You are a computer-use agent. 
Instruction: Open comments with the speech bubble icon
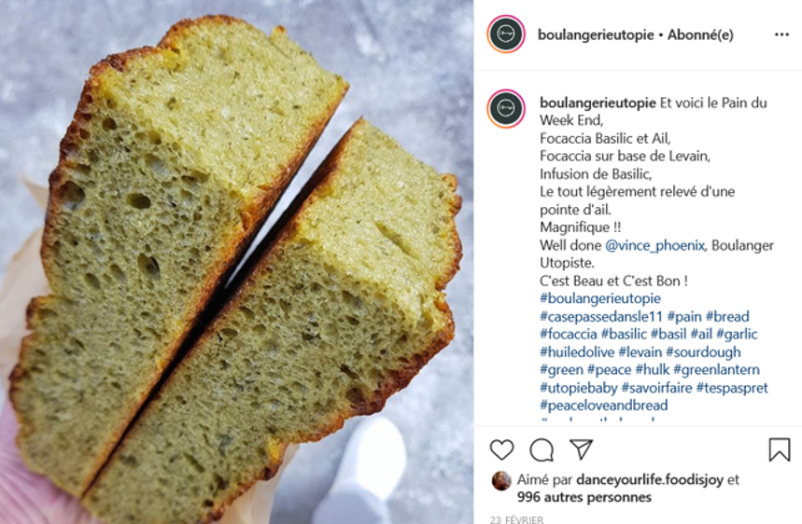(542, 450)
